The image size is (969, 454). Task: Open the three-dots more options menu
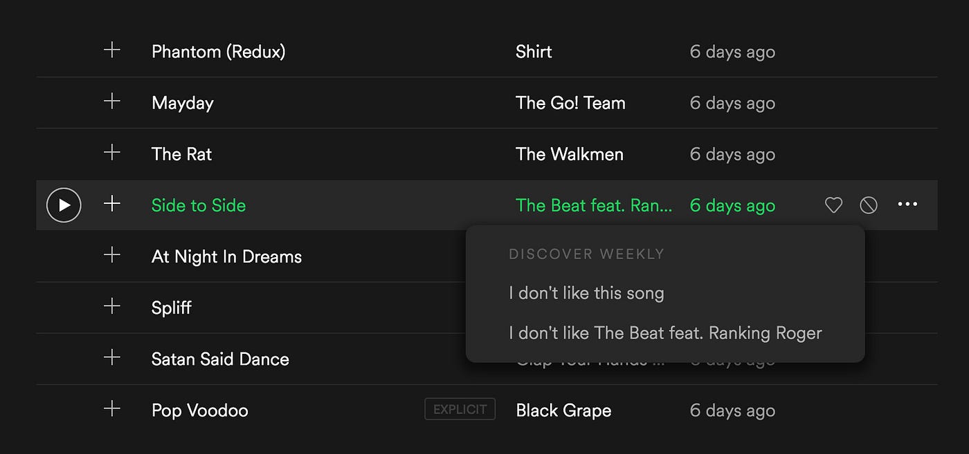tap(907, 205)
